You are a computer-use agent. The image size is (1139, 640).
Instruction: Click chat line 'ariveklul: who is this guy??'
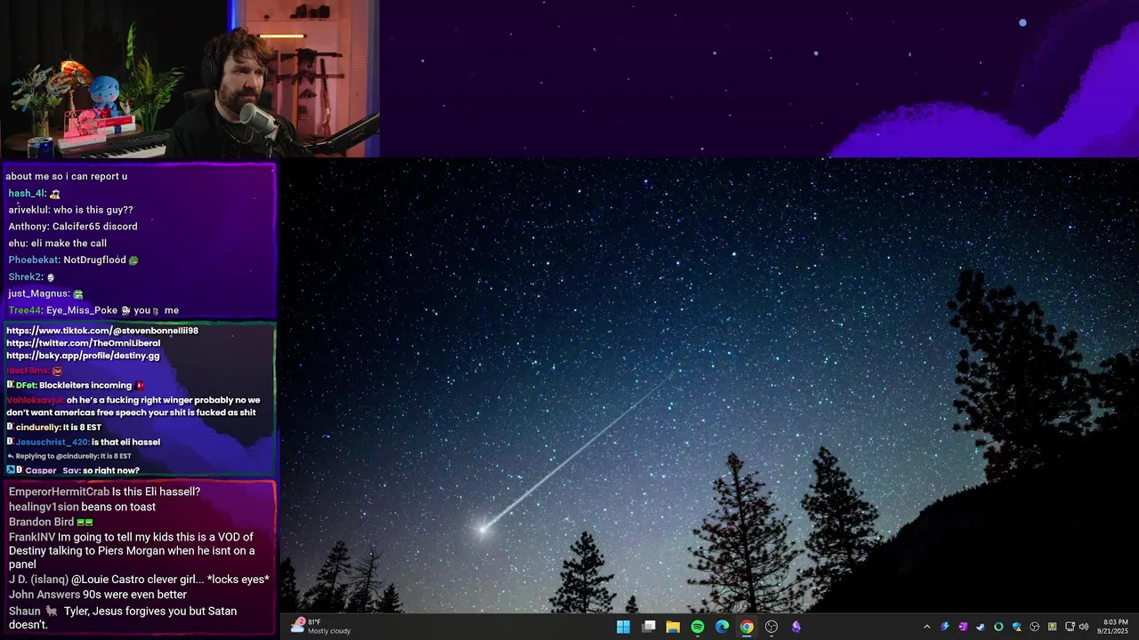[70, 210]
